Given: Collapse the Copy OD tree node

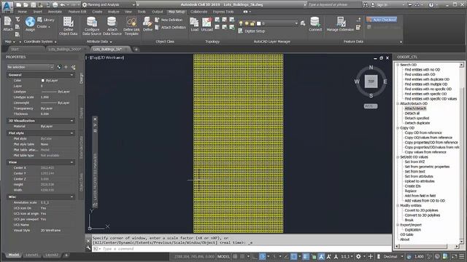Looking at the screenshot, I should (x=398, y=128).
